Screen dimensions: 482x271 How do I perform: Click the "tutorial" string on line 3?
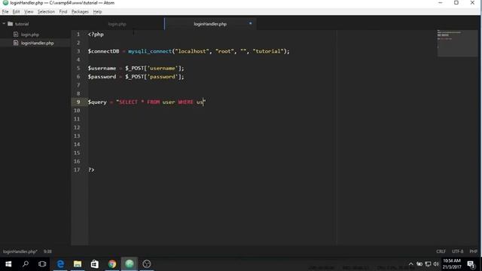pyautogui.click(x=268, y=51)
